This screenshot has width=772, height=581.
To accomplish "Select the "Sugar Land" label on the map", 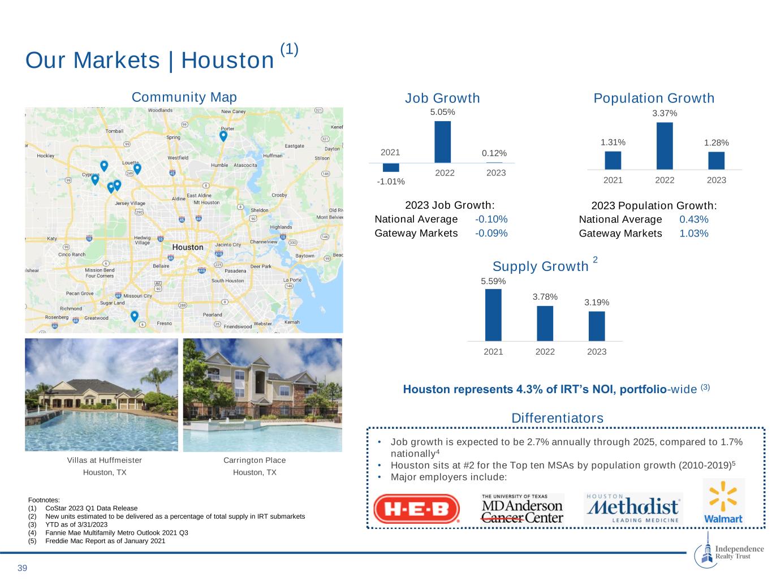I will tap(112, 303).
